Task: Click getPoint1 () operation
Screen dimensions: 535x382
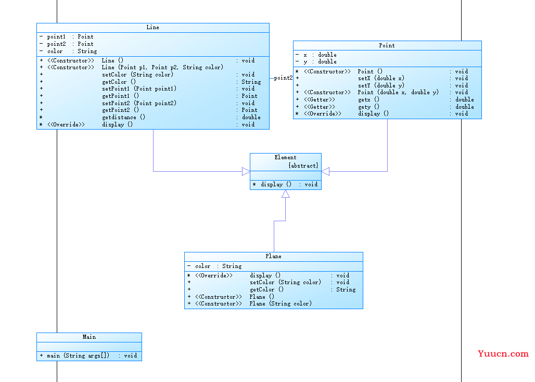Action: click(x=148, y=96)
